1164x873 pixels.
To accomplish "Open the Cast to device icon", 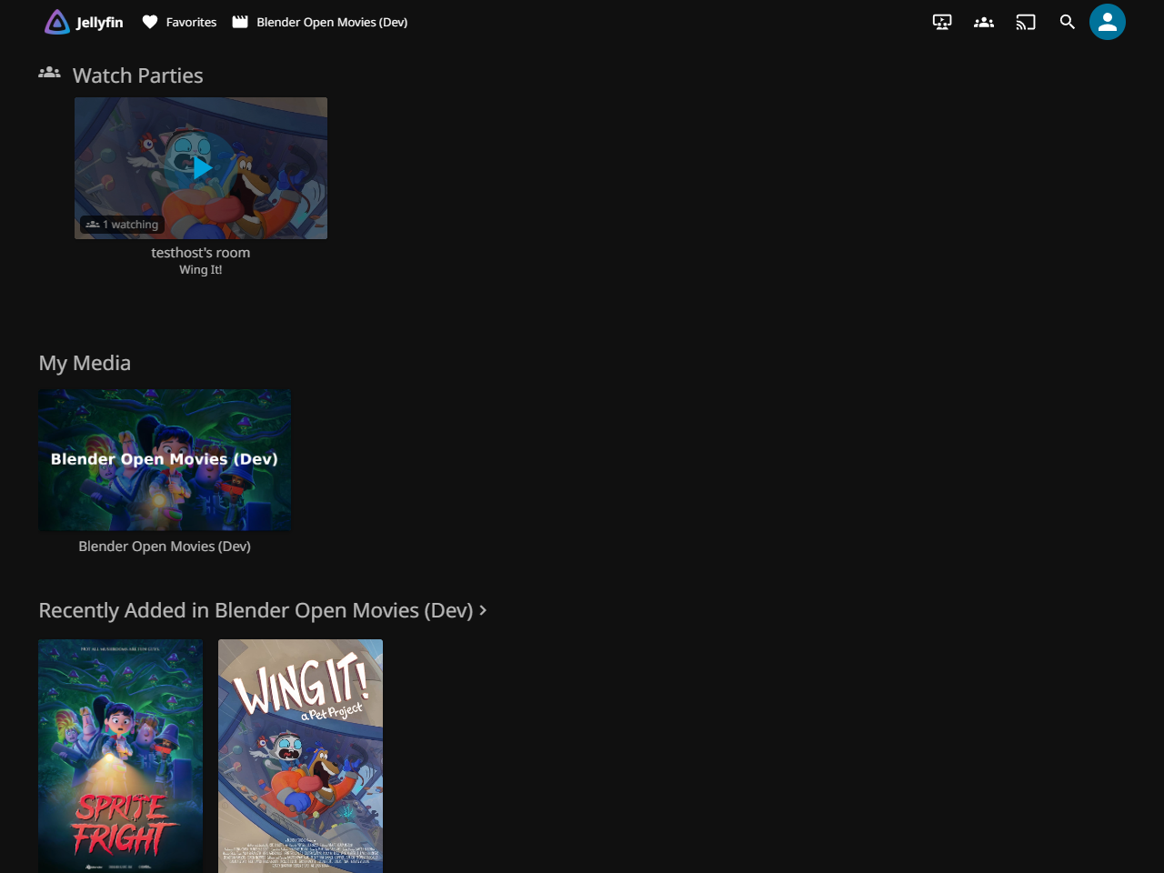I will (1026, 22).
